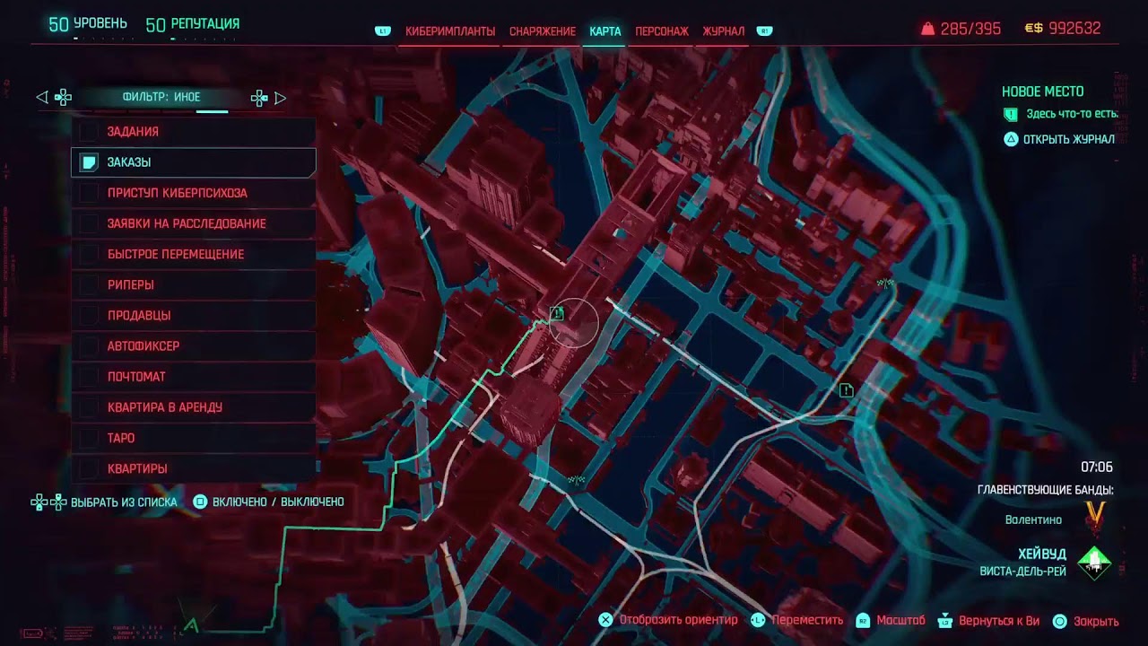Check the Продавцы filter box
Image resolution: width=1148 pixels, height=646 pixels.
click(x=89, y=315)
